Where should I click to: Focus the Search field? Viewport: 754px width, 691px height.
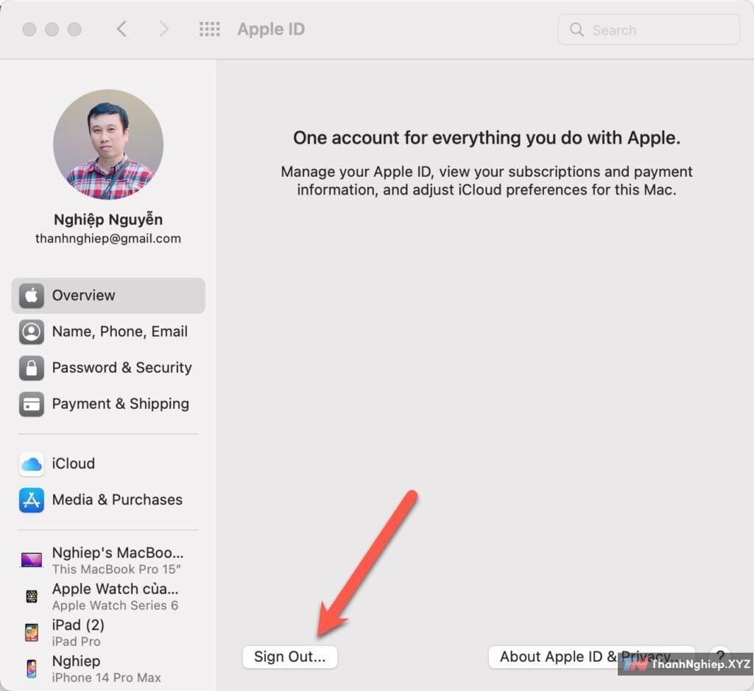click(x=648, y=29)
